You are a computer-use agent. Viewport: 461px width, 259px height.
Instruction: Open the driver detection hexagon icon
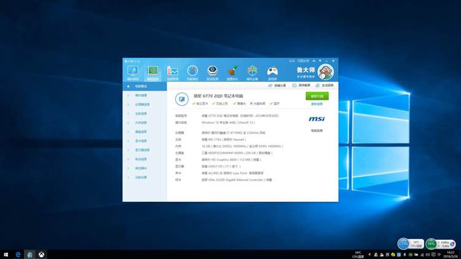212,71
